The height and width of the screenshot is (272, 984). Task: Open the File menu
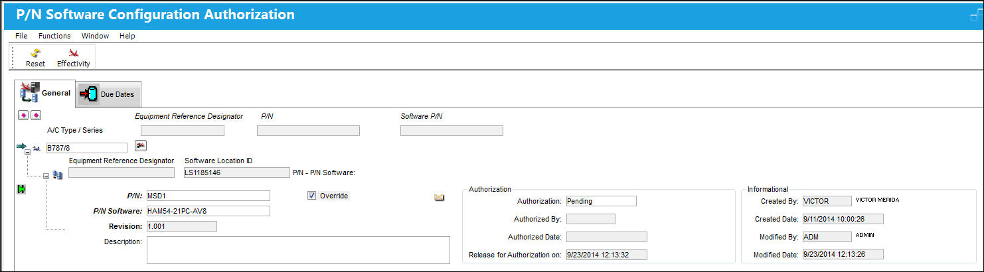click(x=21, y=36)
